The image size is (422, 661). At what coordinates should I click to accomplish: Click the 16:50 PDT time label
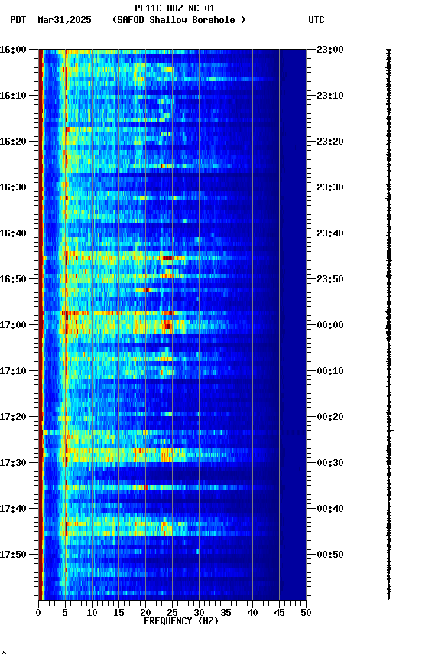point(13,279)
